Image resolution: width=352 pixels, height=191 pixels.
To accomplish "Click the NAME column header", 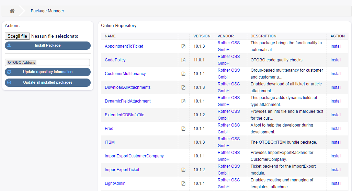I will click(110, 36).
